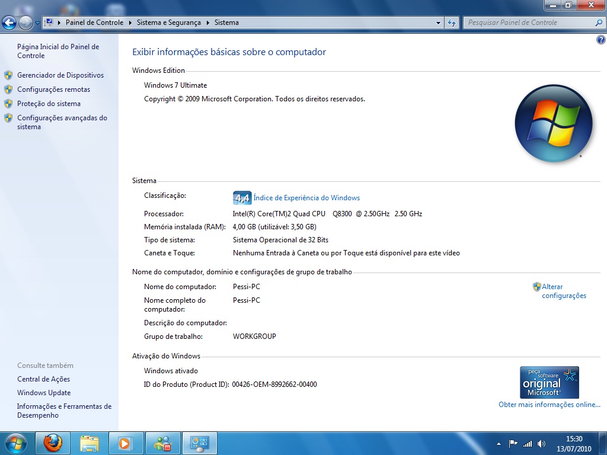
Task: Select the WORKGROUP value
Action: [x=254, y=337]
